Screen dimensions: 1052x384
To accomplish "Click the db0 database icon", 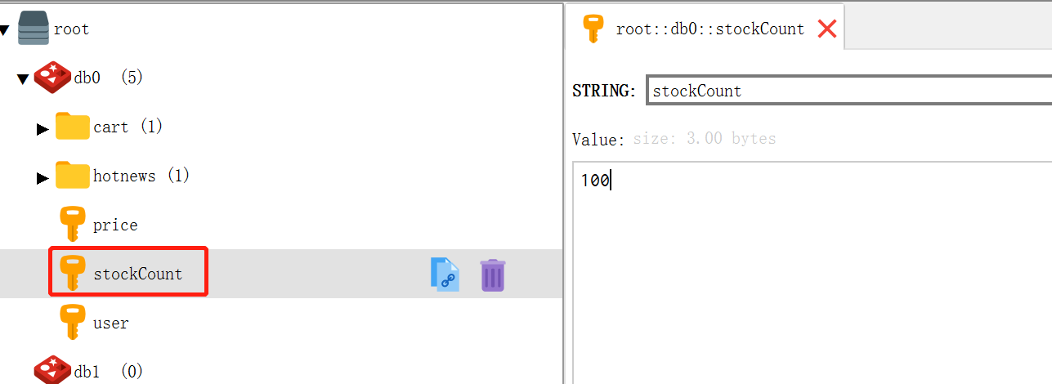I will (x=52, y=78).
